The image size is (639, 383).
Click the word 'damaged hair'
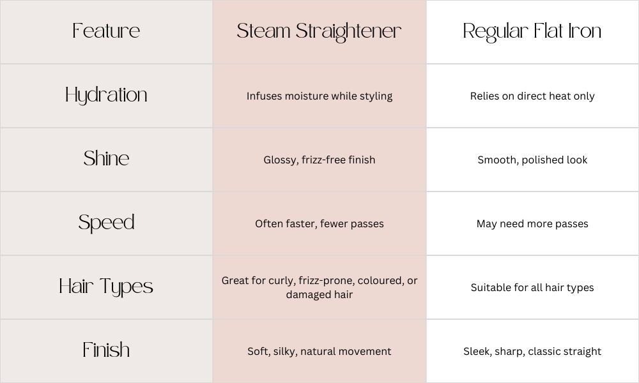tap(319, 295)
